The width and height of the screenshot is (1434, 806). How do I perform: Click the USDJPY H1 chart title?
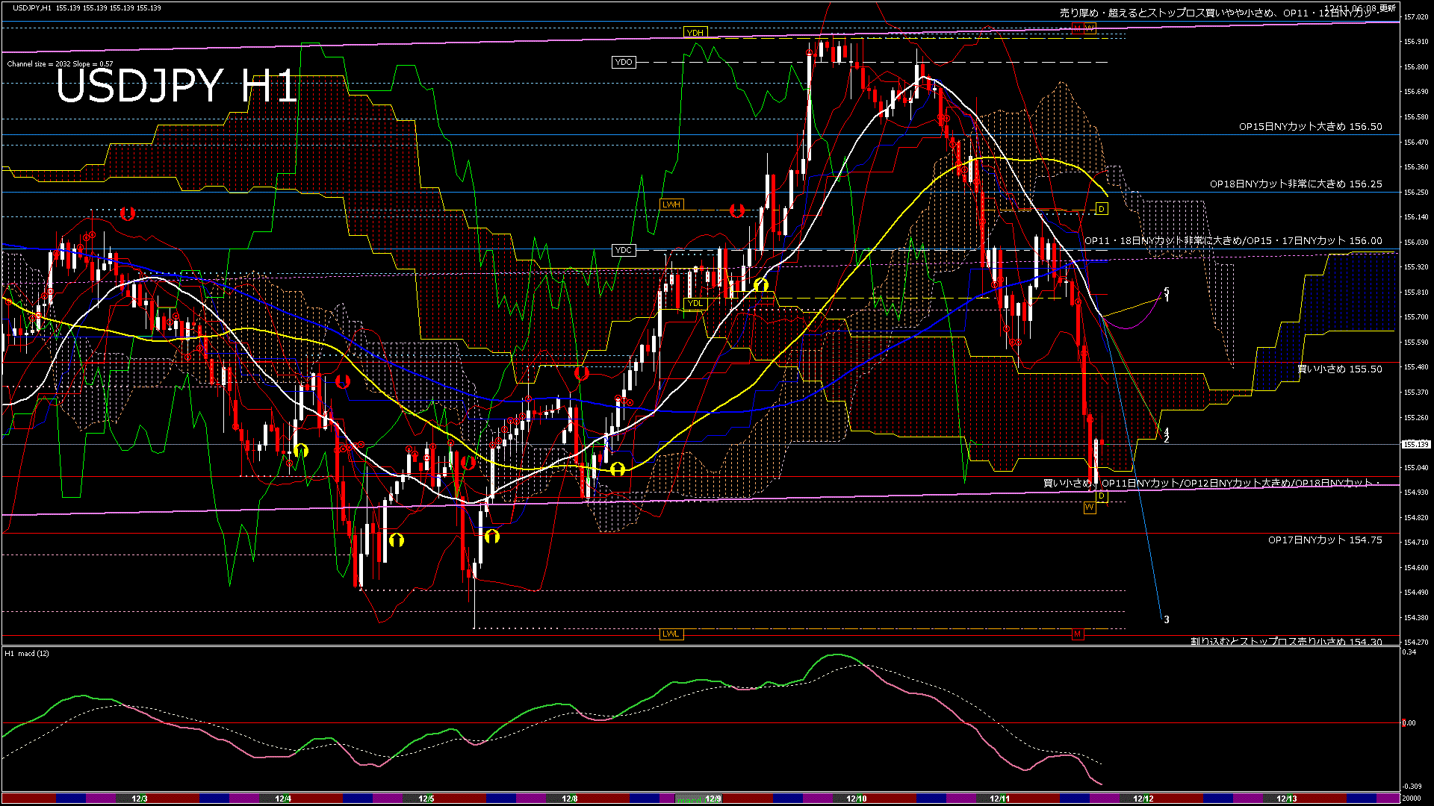(x=176, y=87)
